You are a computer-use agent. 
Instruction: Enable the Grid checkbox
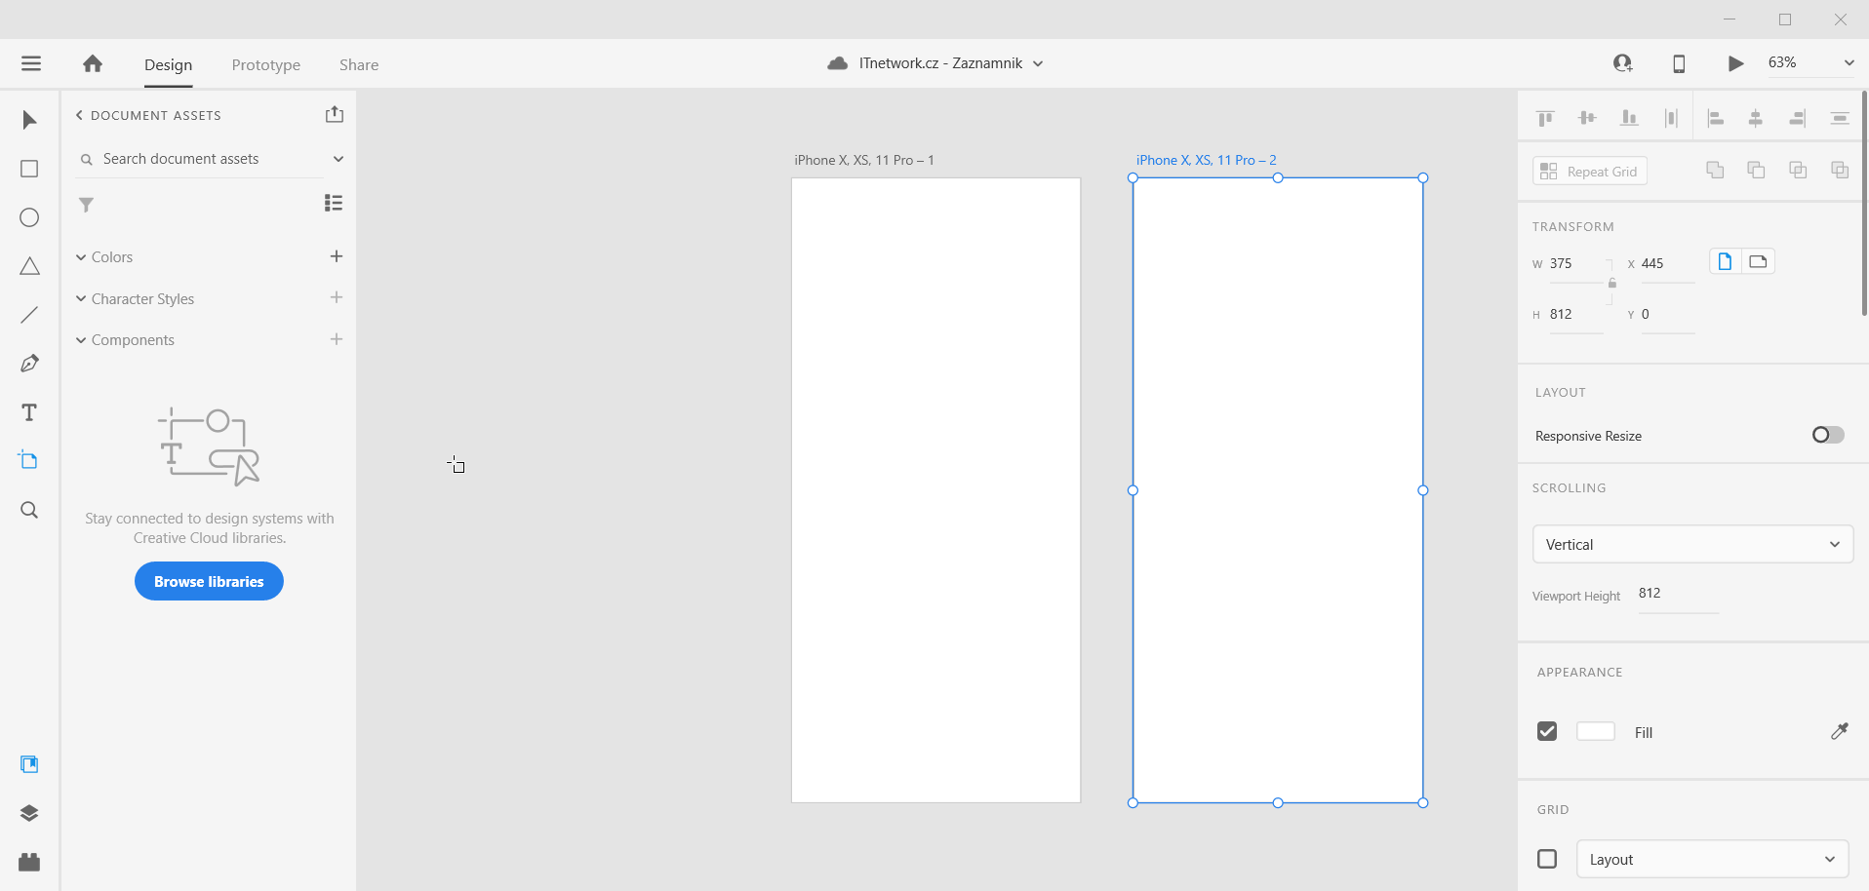pos(1546,859)
